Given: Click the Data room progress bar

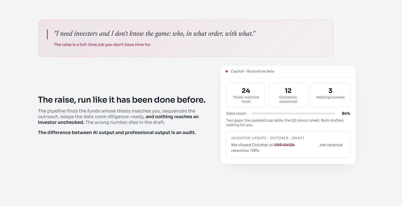Looking at the screenshot, I should click(293, 113).
